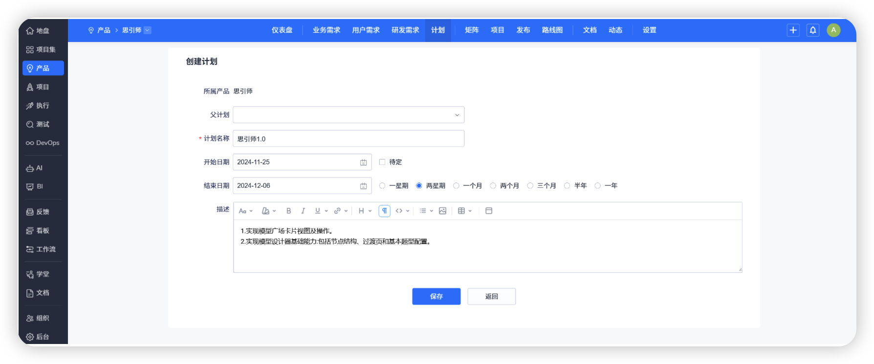Select the 一年 radio option
This screenshot has width=874, height=364.
pos(597,185)
